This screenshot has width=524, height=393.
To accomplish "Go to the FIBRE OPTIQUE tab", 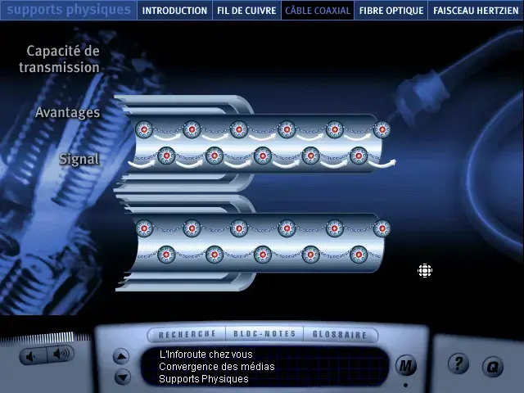I will (x=391, y=11).
